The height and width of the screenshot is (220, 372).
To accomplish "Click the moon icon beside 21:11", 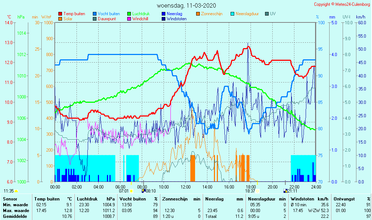I will tap(285, 191).
